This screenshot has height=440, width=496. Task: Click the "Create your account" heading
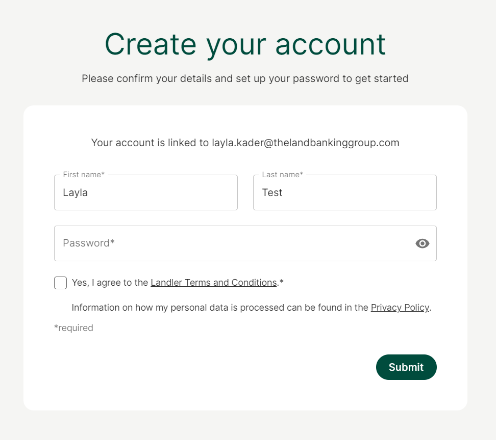tap(245, 44)
